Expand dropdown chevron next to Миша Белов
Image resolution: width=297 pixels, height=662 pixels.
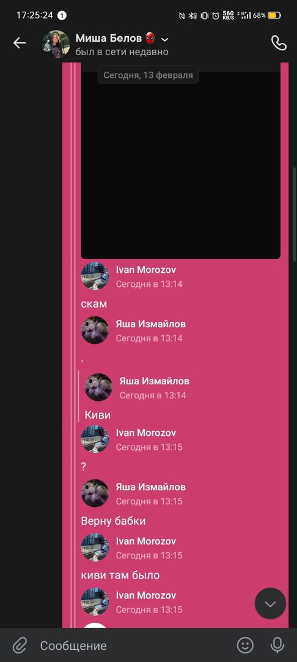(165, 39)
